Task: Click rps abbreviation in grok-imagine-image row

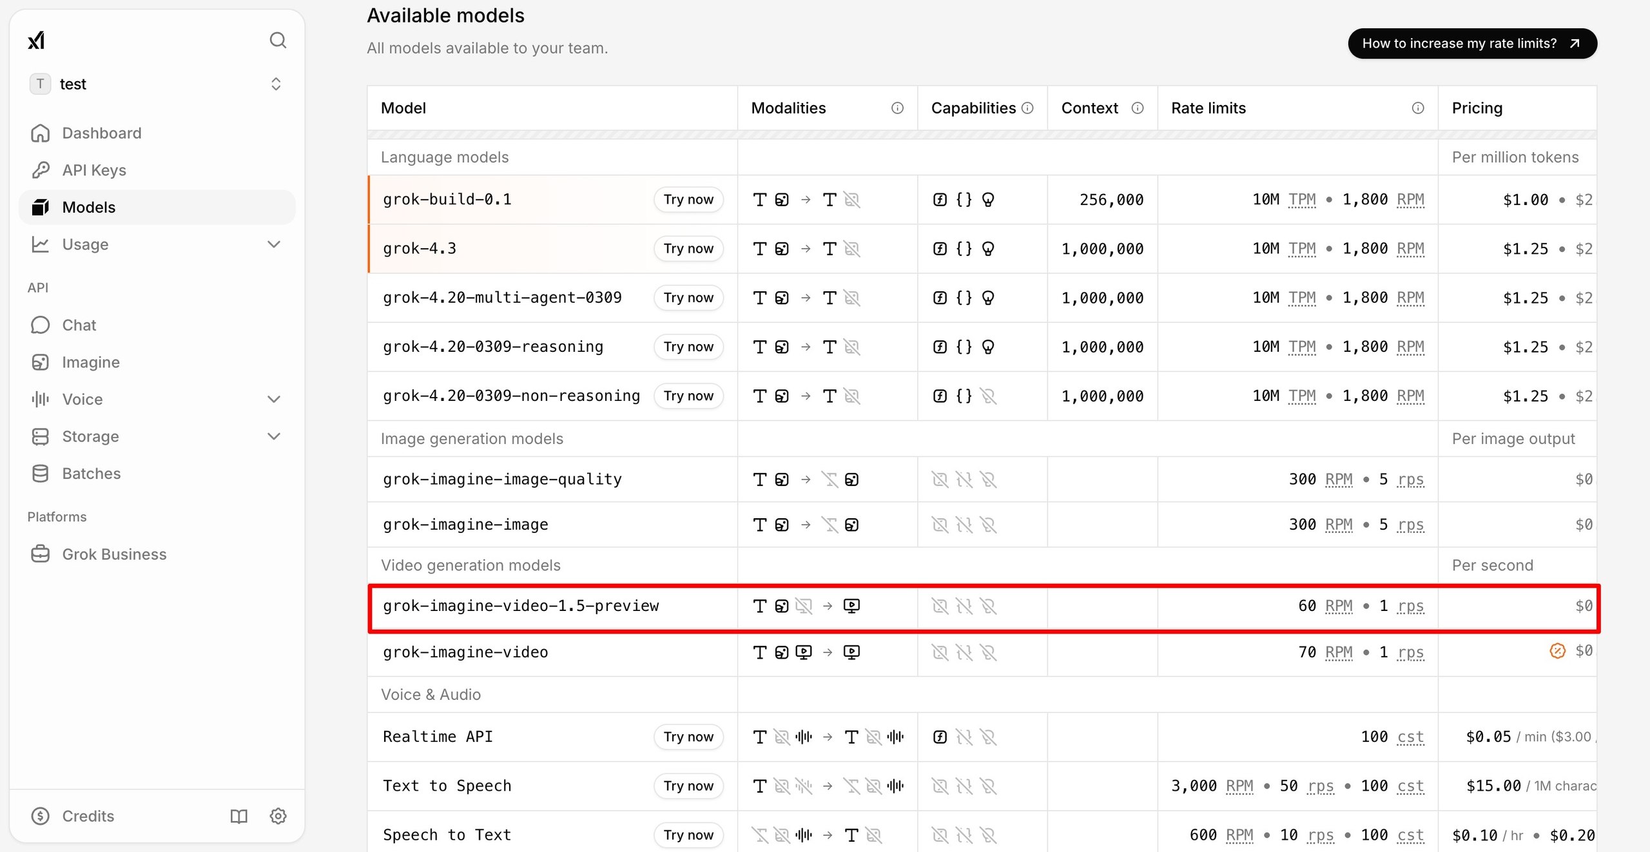Action: tap(1410, 525)
